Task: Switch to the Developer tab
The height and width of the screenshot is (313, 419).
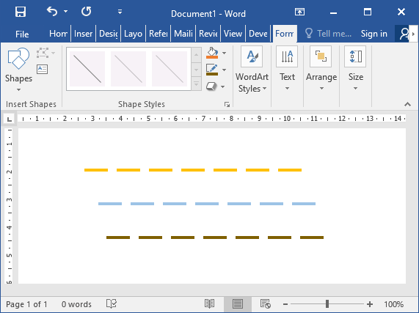Action: [x=258, y=34]
